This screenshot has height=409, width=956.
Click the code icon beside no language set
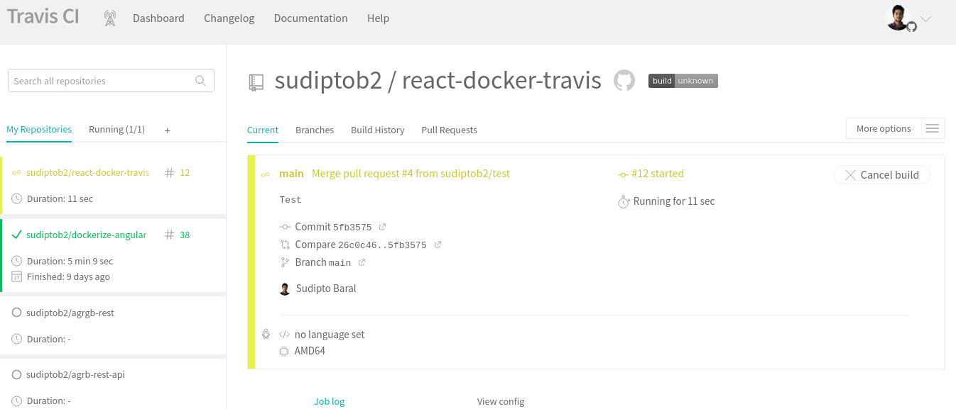[283, 334]
